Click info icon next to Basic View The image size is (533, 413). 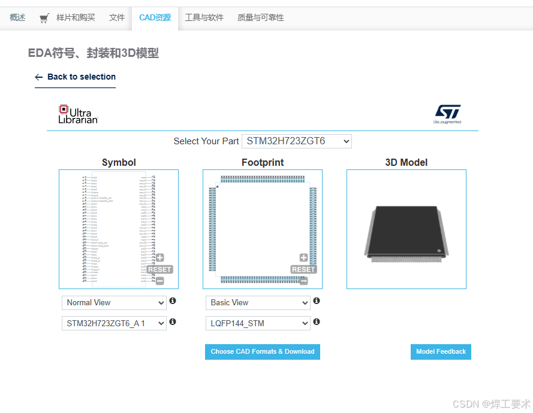[317, 300]
